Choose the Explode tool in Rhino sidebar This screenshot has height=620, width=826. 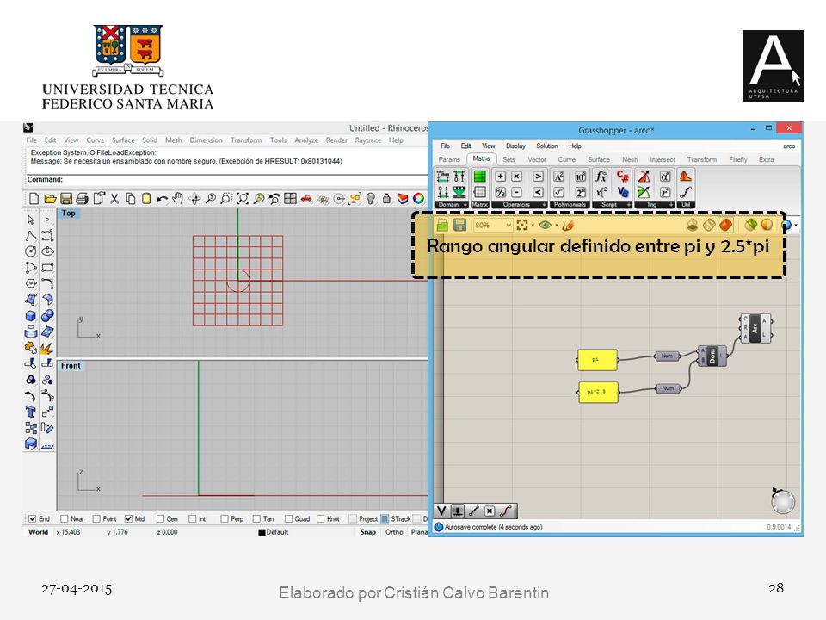click(47, 348)
